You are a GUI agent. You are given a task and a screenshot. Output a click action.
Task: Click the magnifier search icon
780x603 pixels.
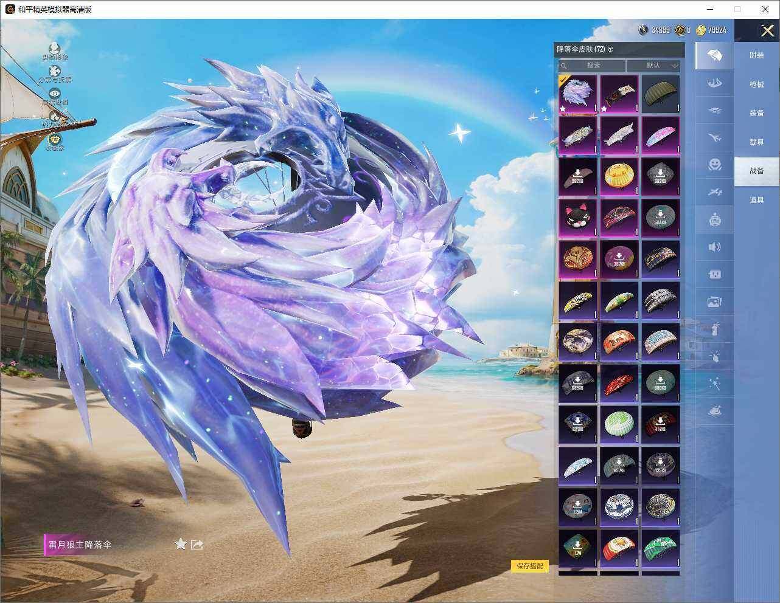(x=563, y=66)
